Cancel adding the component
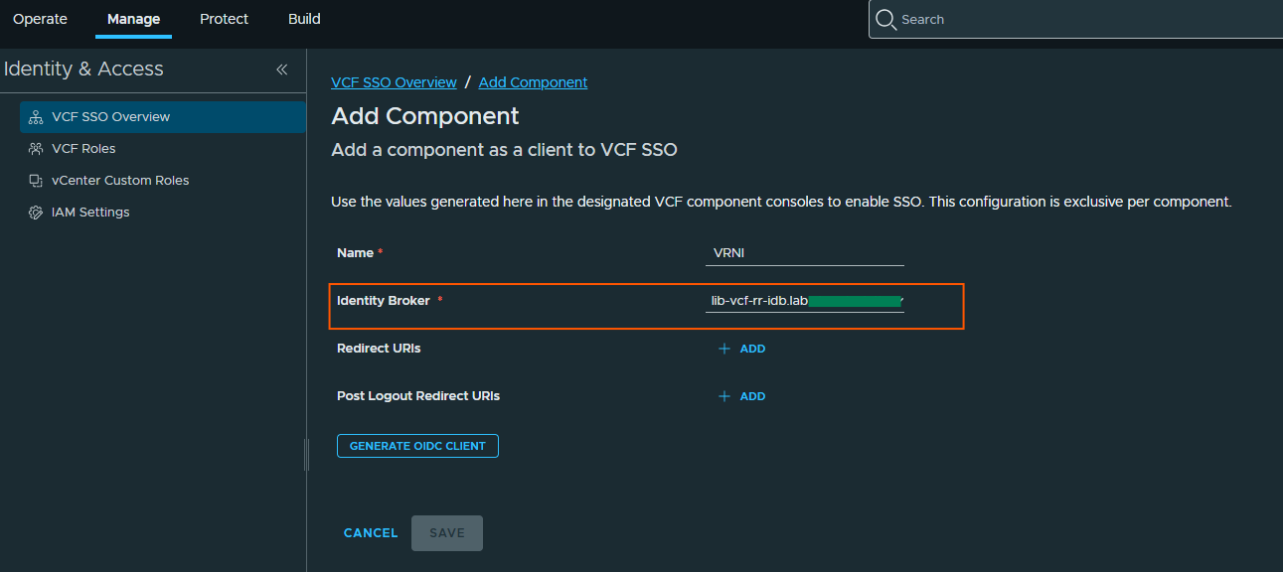 (x=371, y=533)
